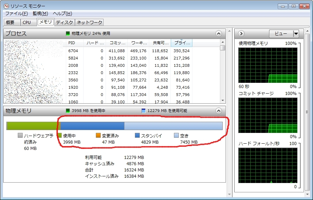Screen dimensions: 313x200
Task: Sort by コミッ... column header
Action: (x=116, y=43)
